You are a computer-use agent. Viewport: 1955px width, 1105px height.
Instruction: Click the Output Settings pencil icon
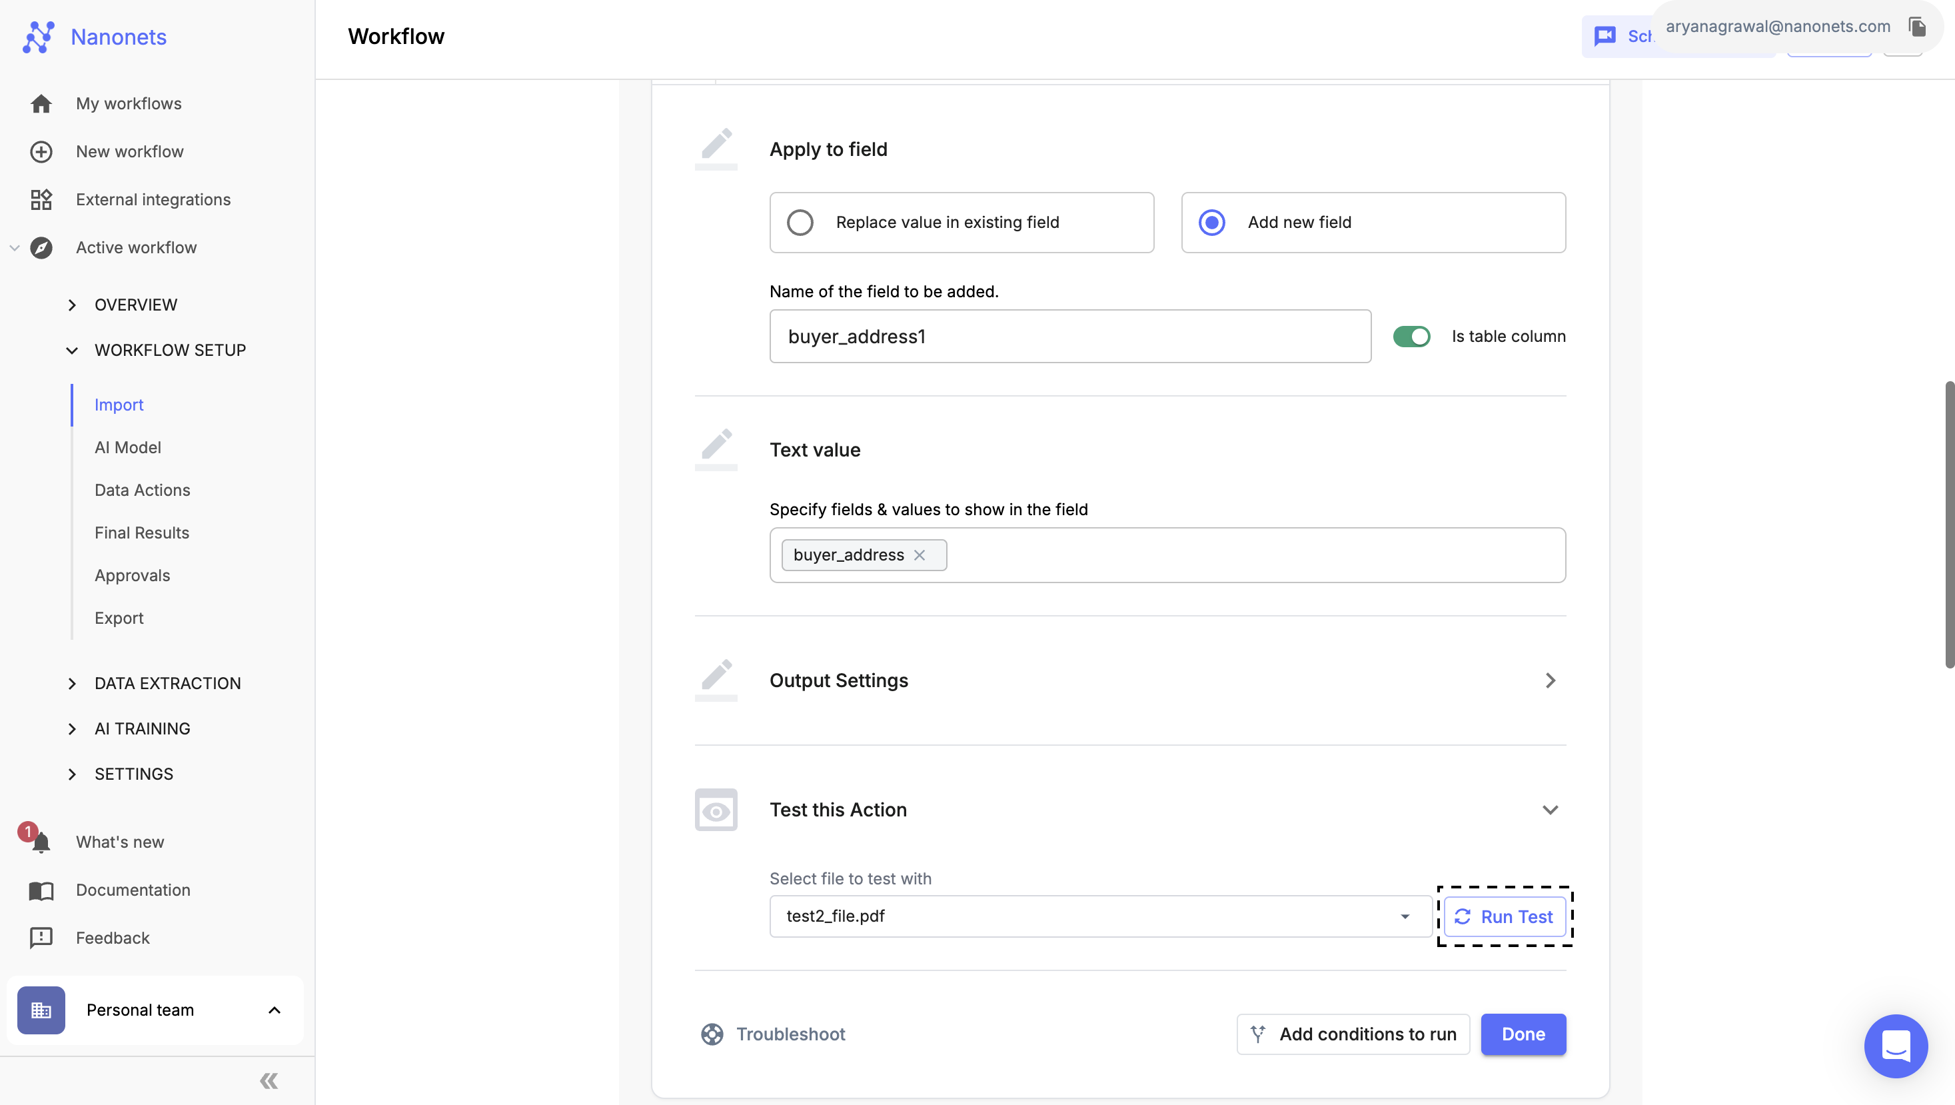[716, 680]
